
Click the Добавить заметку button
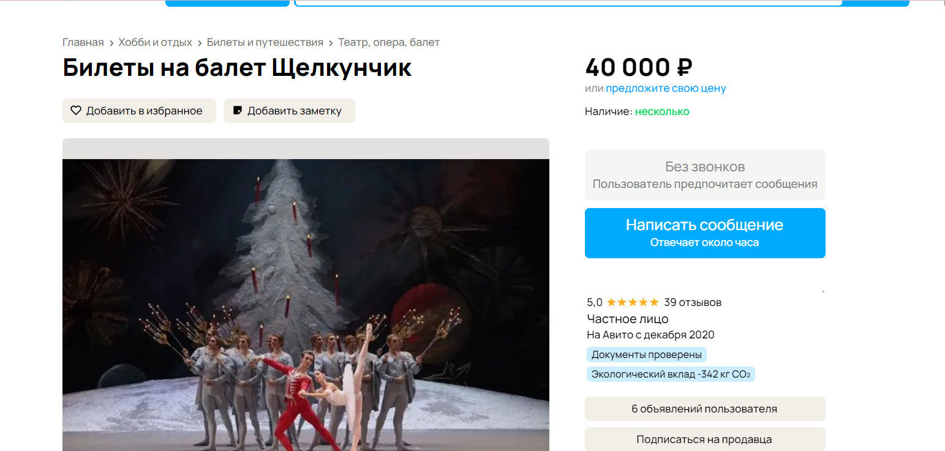pyautogui.click(x=289, y=111)
